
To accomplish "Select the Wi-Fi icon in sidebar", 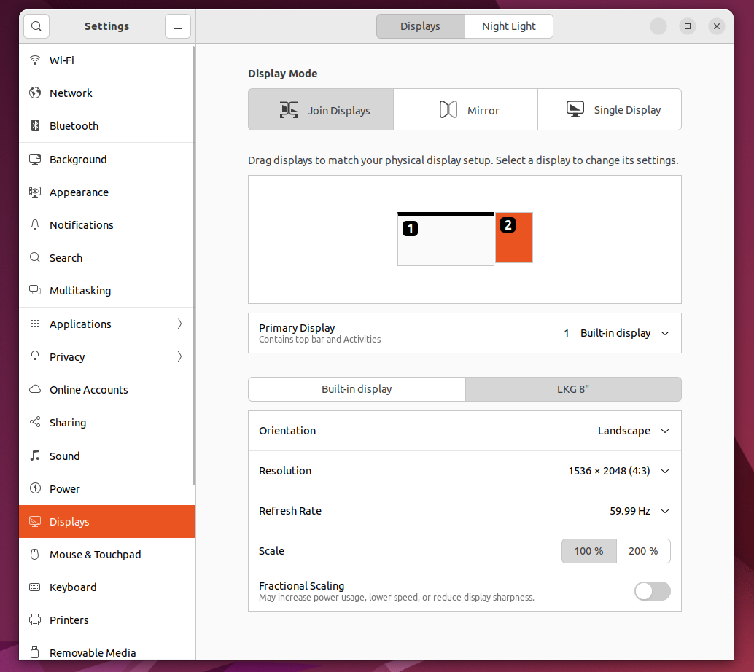I will [x=34, y=60].
